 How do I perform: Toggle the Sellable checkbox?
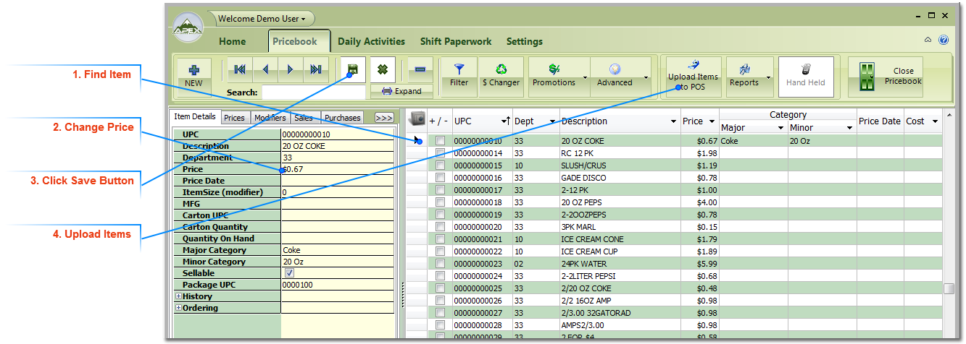point(289,273)
